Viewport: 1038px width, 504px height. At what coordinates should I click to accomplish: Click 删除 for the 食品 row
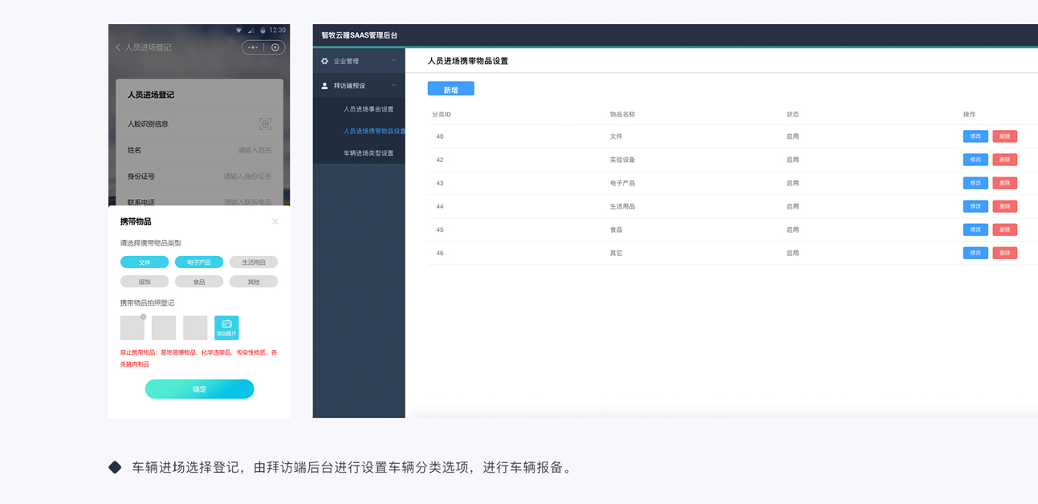[1004, 230]
